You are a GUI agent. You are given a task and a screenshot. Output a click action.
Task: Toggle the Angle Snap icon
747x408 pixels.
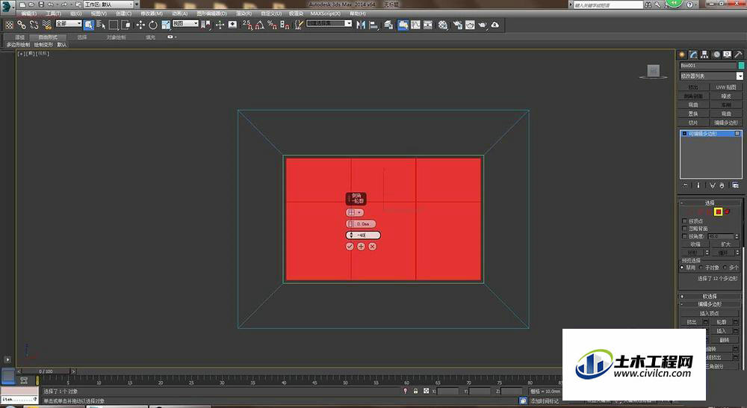tap(260, 25)
